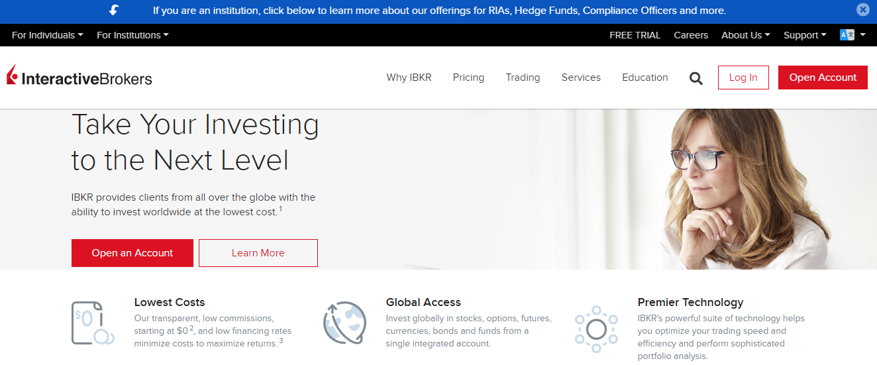The image size is (877, 365).
Task: Open the Services menu
Action: coord(581,78)
